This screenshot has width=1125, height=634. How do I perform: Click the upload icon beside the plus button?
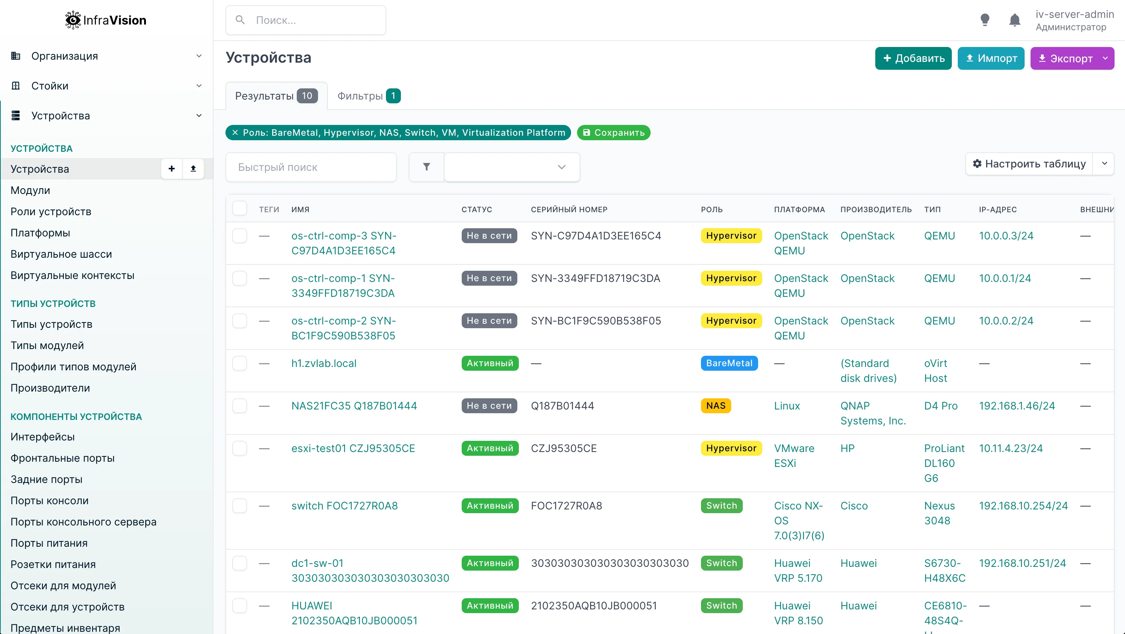(x=193, y=169)
